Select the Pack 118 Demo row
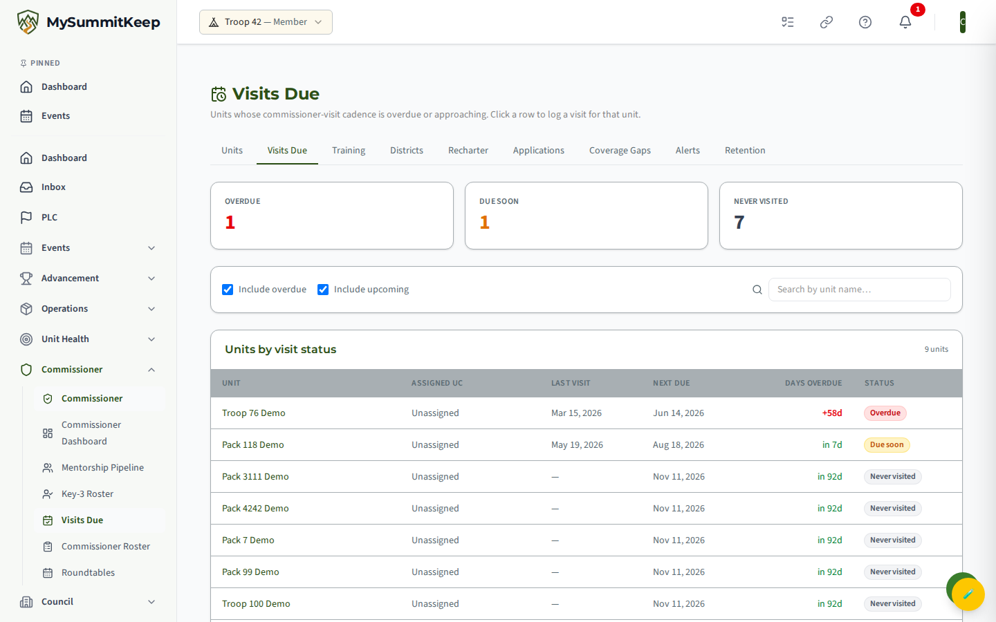The image size is (996, 622). pos(587,445)
